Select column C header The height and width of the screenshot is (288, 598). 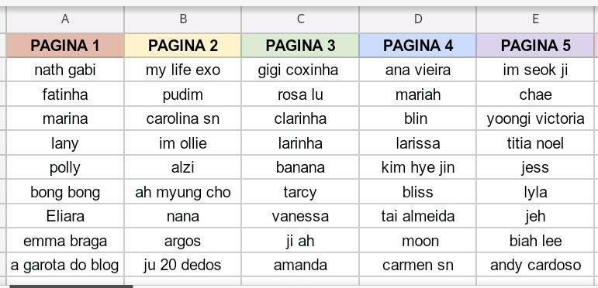[x=300, y=19]
